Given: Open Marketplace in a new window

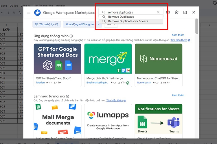Looking at the screenshot, I should point(185,12).
